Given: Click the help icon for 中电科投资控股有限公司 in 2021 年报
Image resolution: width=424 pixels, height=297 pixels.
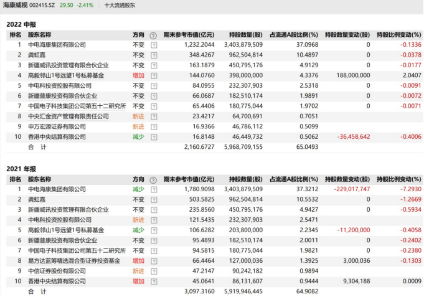Looking at the screenshot, I should point(154,220).
